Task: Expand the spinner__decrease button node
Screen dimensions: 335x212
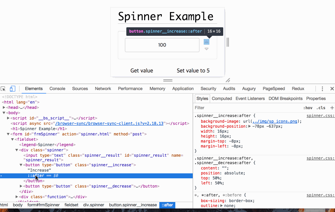Action: click(x=21, y=186)
